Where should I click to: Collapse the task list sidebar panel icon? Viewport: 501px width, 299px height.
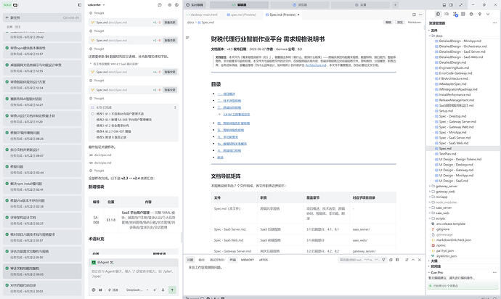click(x=80, y=5)
